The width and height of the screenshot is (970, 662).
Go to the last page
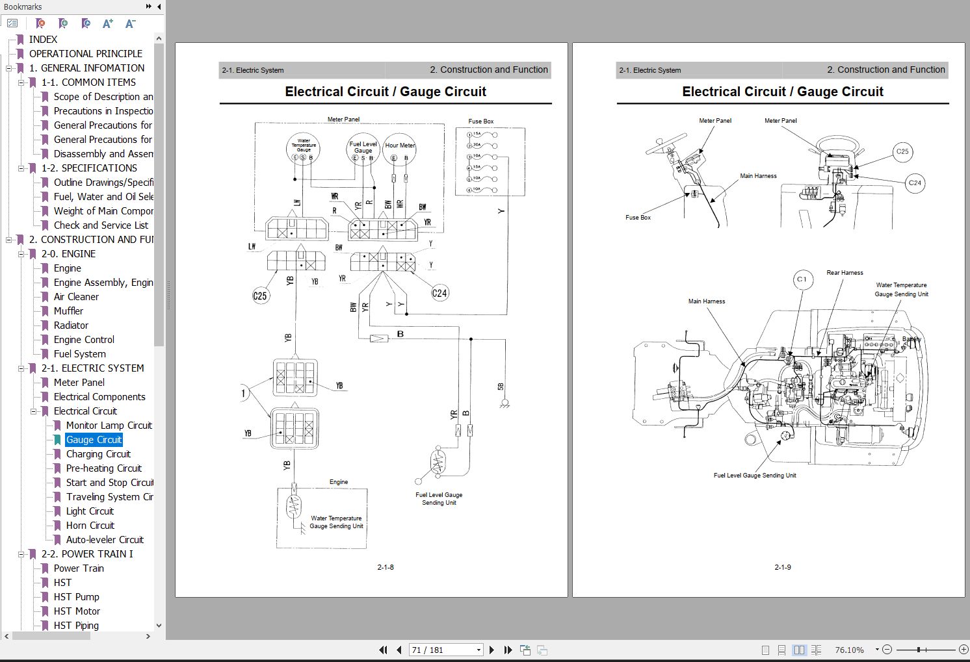pos(508,650)
